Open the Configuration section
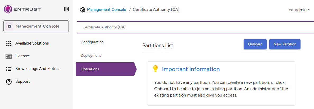 click(92, 42)
